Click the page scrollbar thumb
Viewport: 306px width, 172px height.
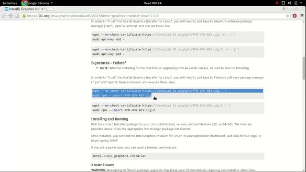pyautogui.click(x=304, y=68)
